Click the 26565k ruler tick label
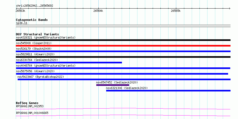The image size is (238, 119). 176,11
